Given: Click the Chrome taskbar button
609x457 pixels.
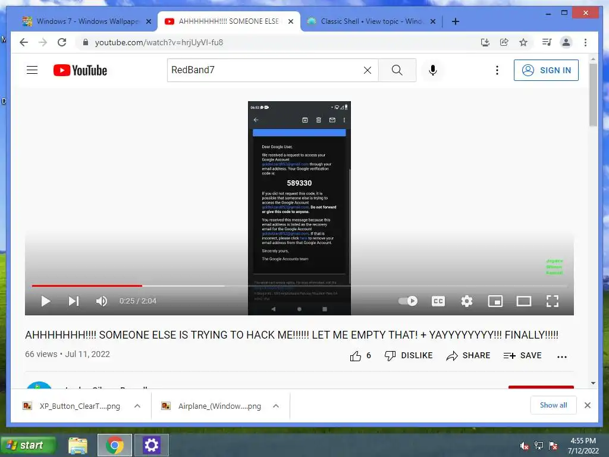Looking at the screenshot, I should pyautogui.click(x=115, y=445).
